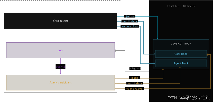Viewport: 213px width, 102px height.
Task: Click the LIVEKIT ROOM heading
Action: tap(181, 44)
